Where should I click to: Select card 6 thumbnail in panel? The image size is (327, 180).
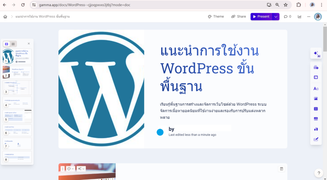point(17,130)
